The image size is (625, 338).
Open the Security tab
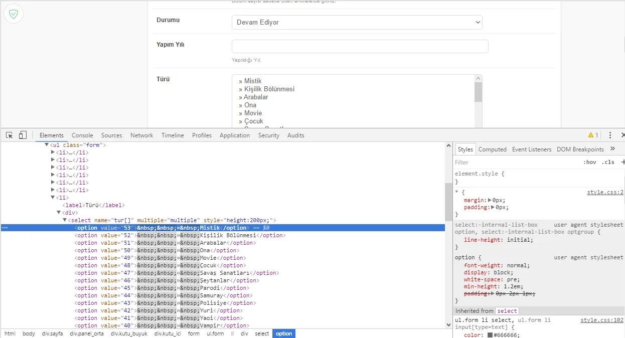click(269, 135)
